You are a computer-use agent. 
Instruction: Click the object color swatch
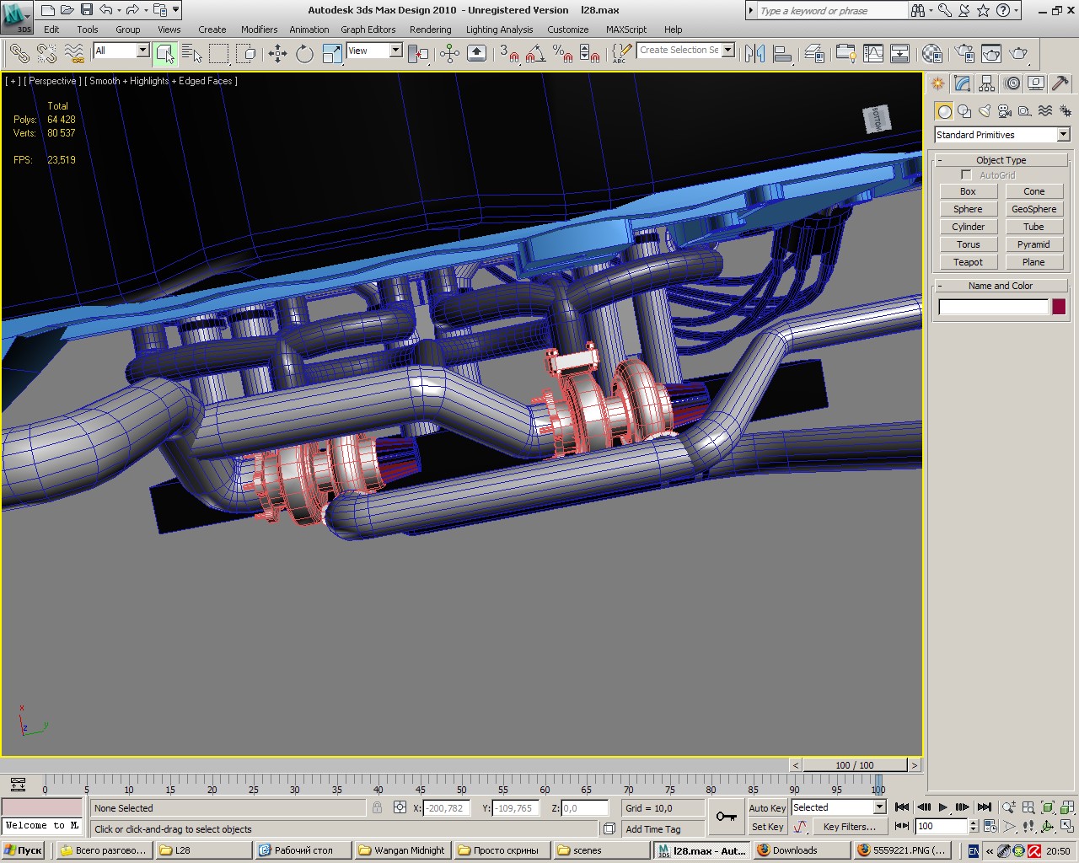(x=1059, y=307)
